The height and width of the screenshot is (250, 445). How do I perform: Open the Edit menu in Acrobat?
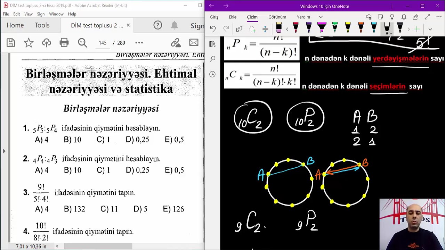pos(16,14)
